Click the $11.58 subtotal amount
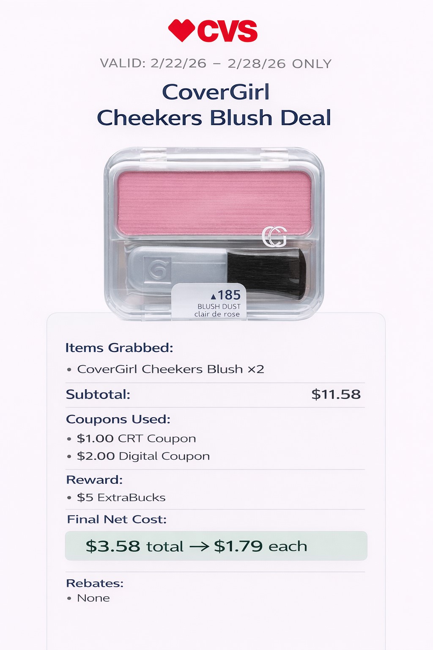Screen dimensions: 433x650 pyautogui.click(x=336, y=394)
